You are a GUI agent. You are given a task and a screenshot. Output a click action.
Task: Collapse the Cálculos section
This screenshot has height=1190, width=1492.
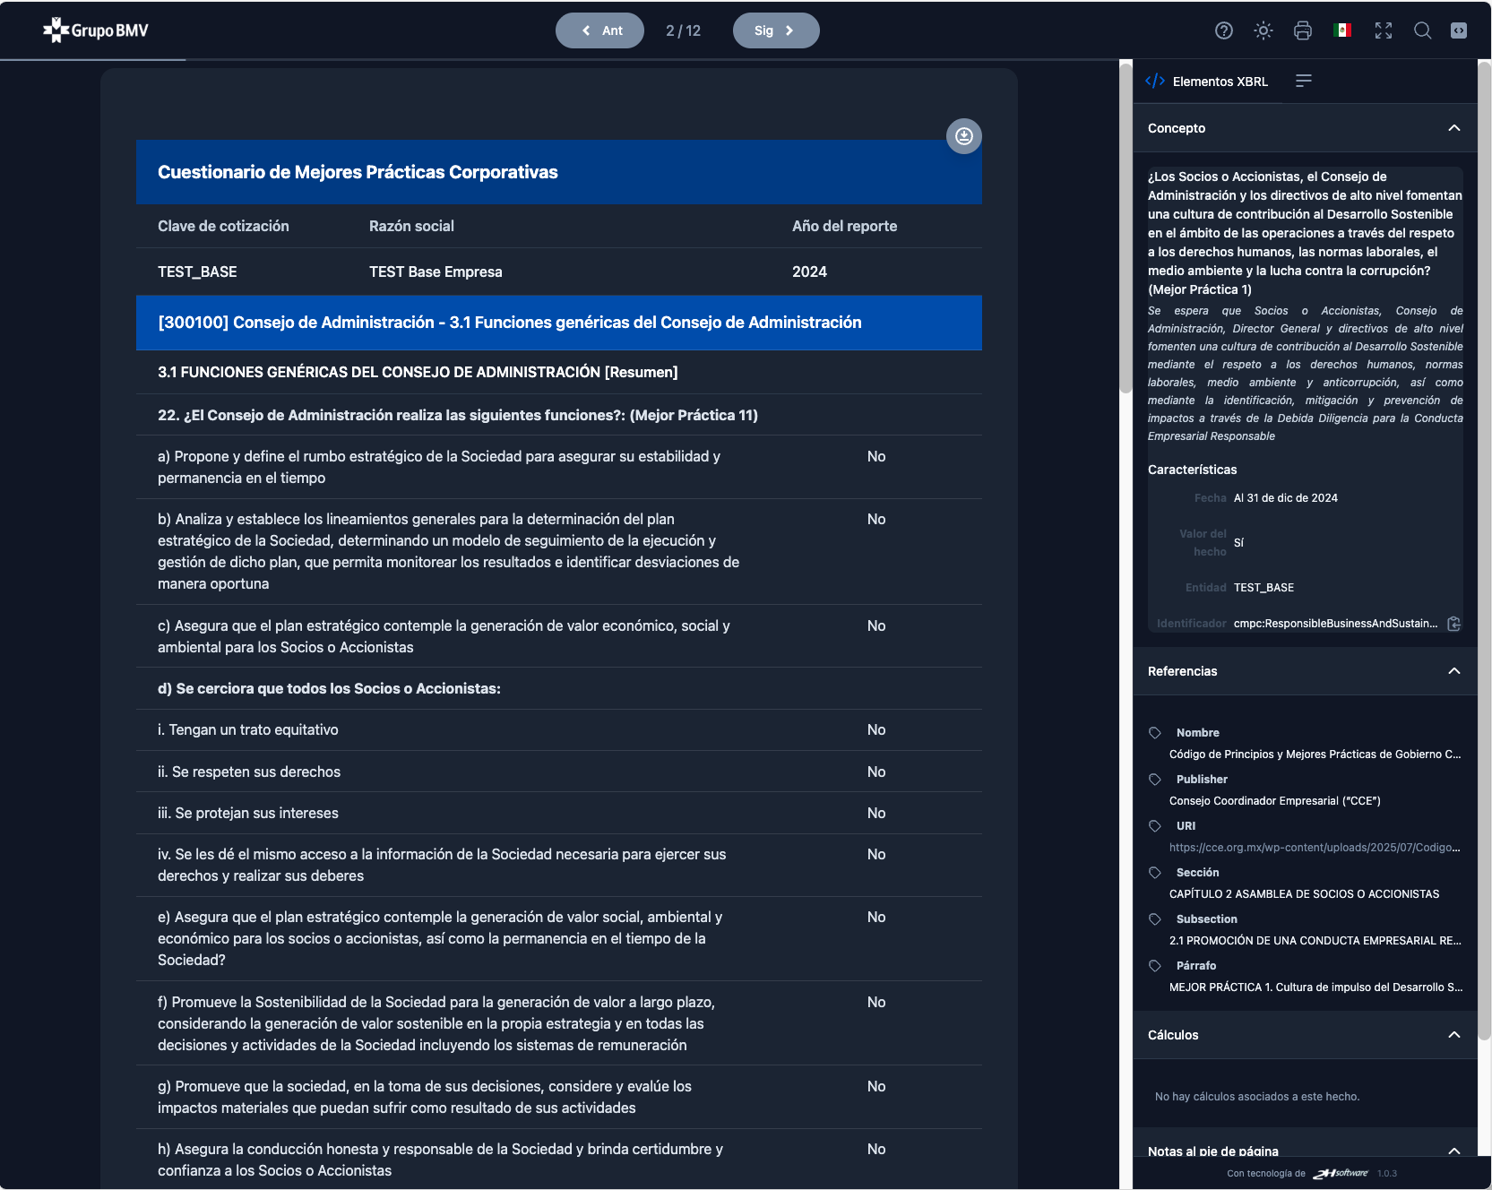[1453, 1035]
